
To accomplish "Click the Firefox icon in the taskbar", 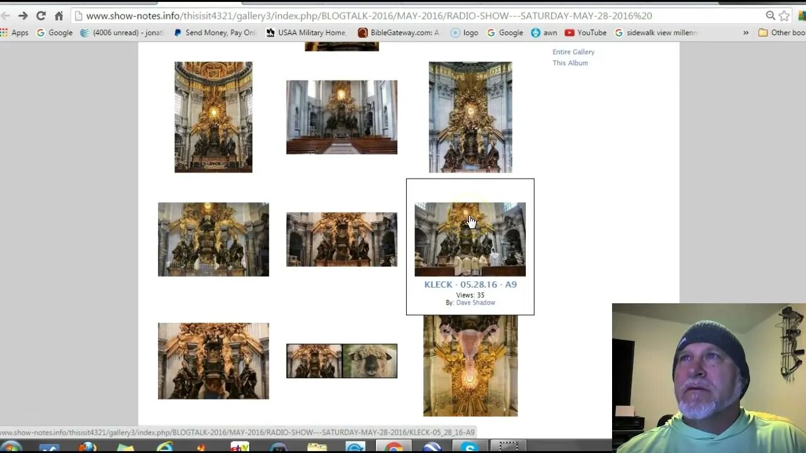I will pos(88,447).
